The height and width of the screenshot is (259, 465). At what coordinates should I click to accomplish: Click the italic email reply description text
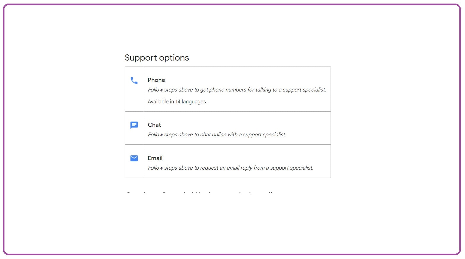coord(231,168)
